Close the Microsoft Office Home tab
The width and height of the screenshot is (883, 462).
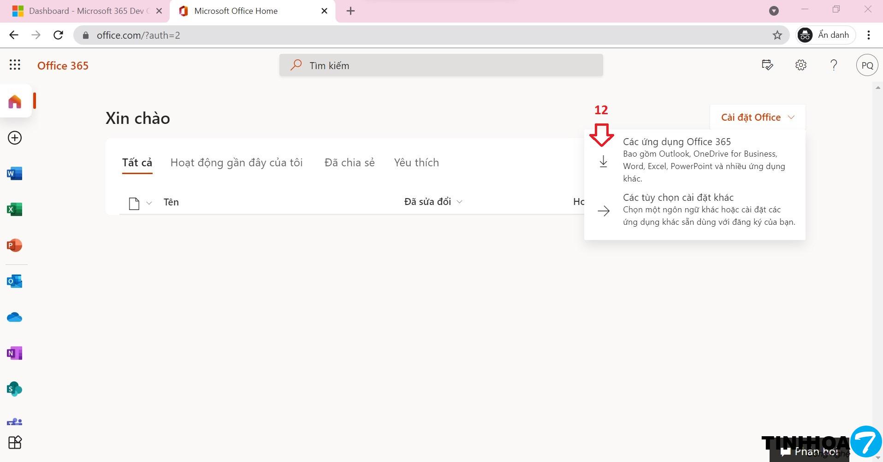click(x=325, y=11)
